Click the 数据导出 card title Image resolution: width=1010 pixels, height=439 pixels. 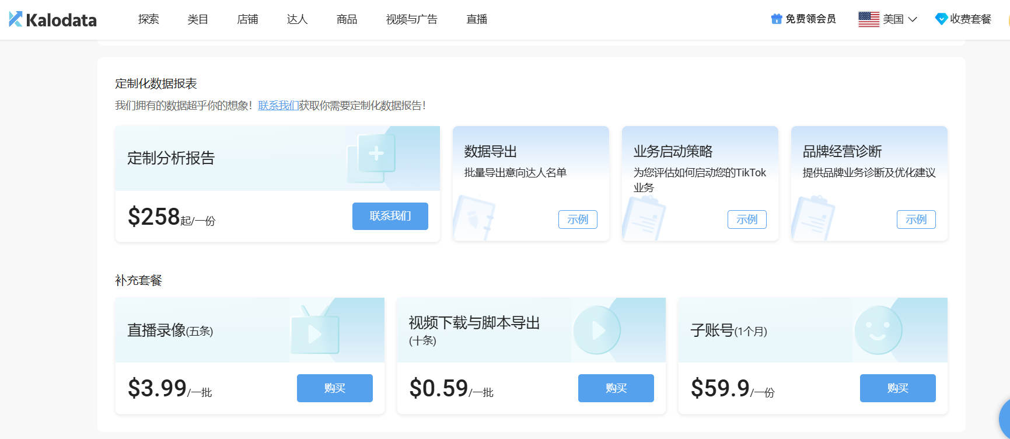[491, 152]
